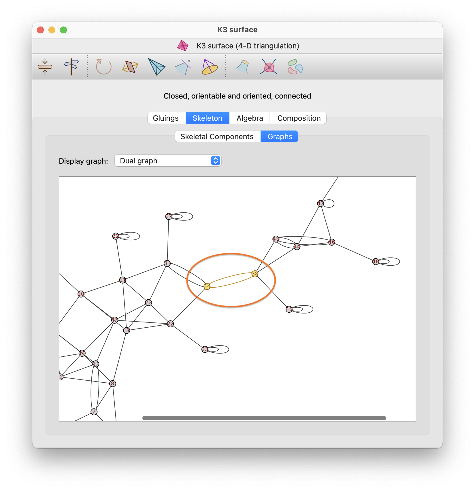Click the Orient circular arrow icon
The image size is (475, 491).
103,67
